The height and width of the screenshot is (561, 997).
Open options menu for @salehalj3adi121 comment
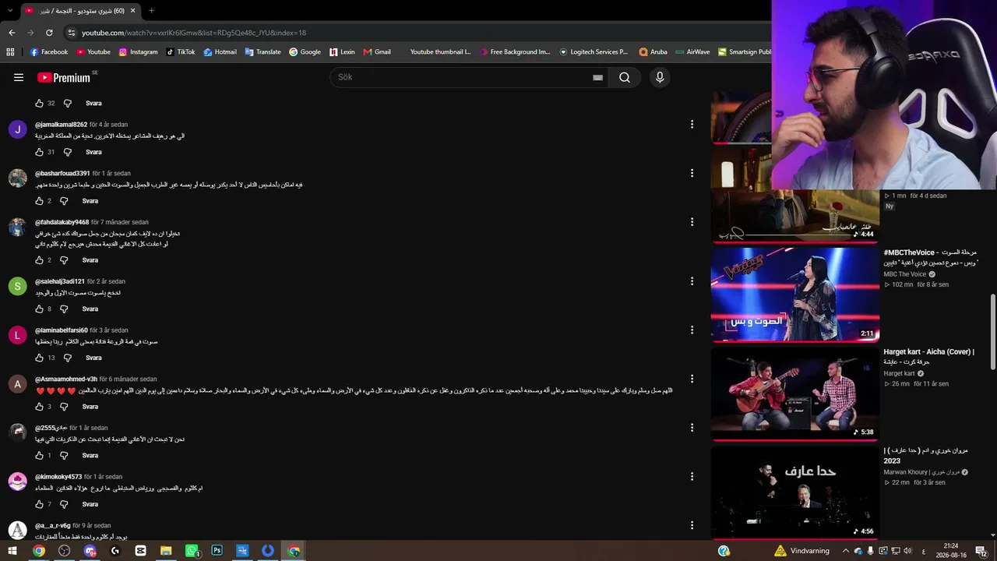coord(692,281)
